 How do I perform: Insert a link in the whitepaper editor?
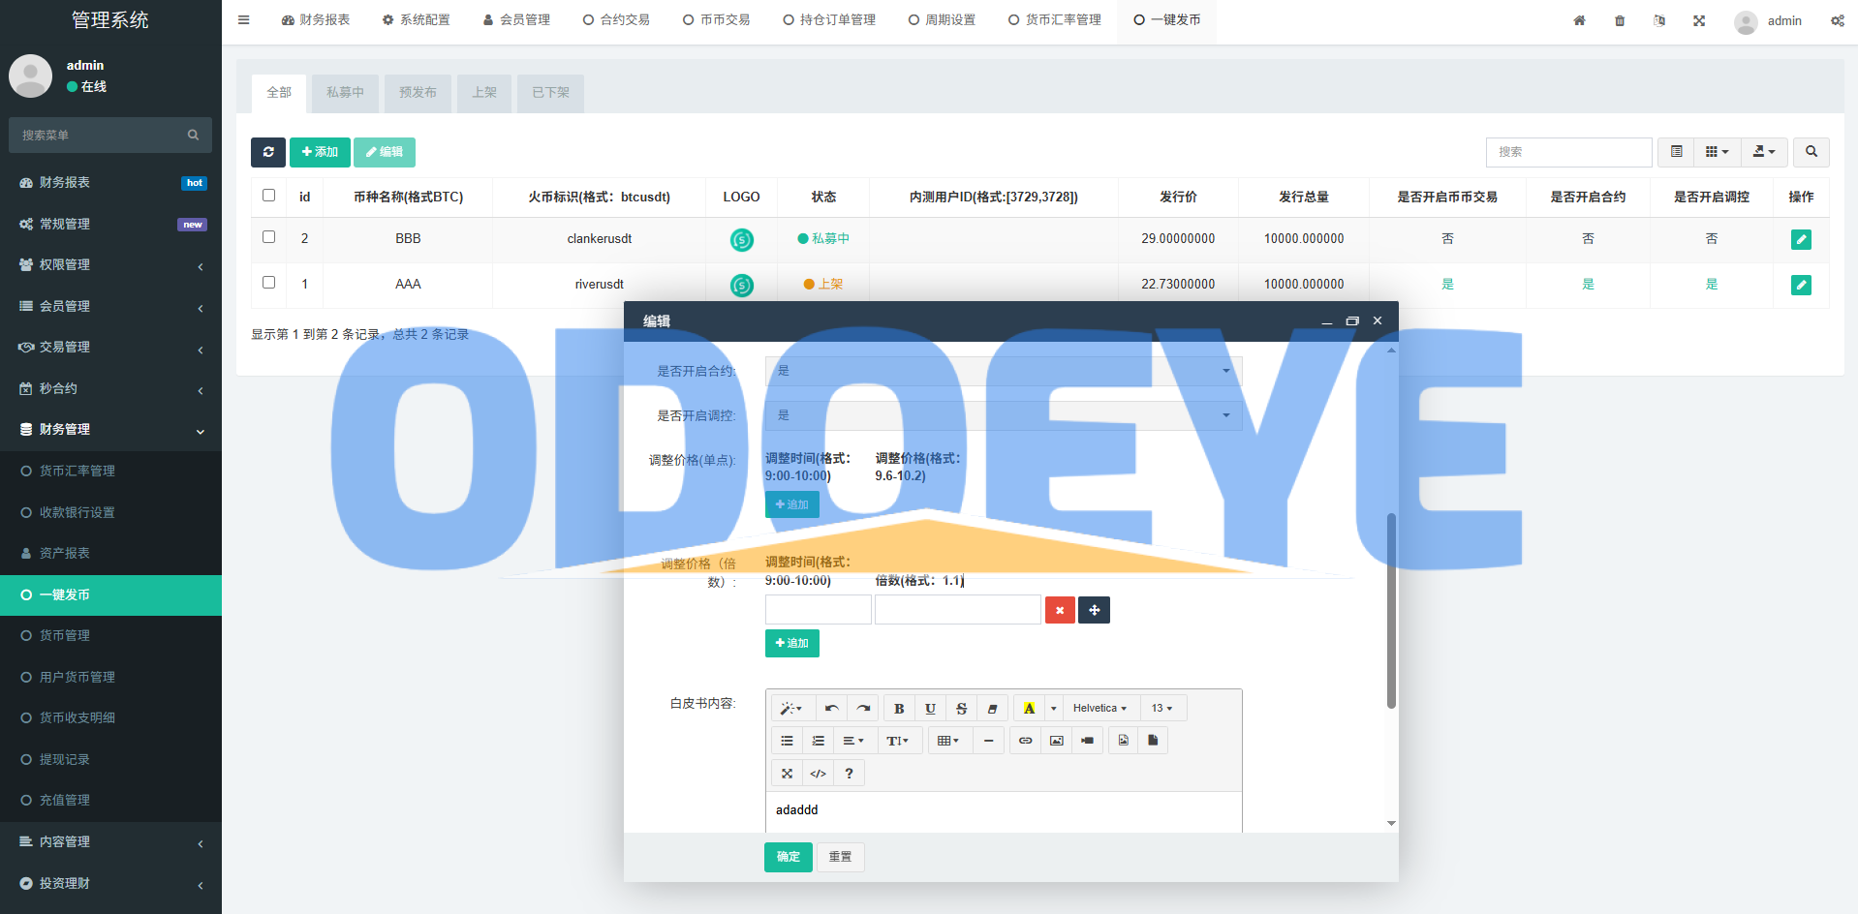(1025, 741)
